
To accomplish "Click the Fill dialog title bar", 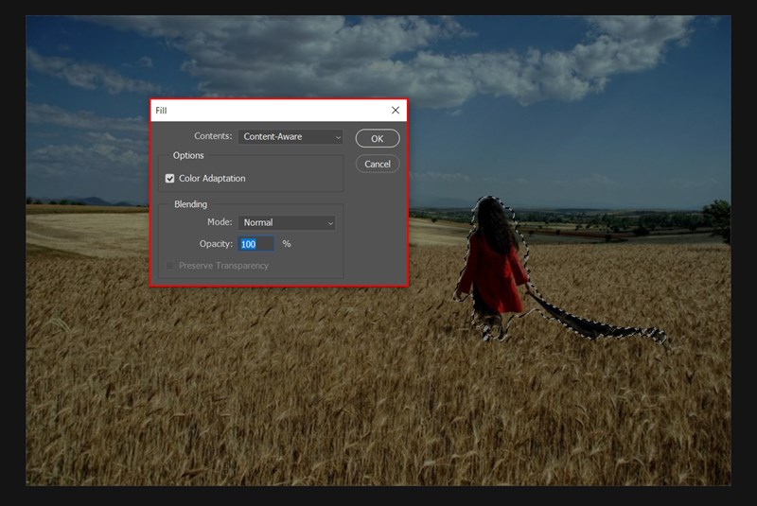I will 278,111.
